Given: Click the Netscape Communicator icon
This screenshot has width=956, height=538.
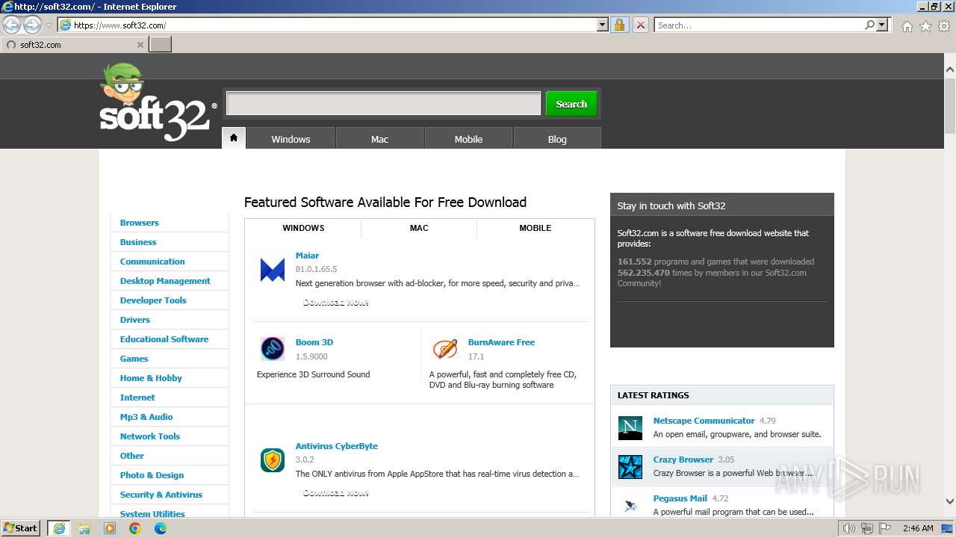Looking at the screenshot, I should [x=630, y=428].
